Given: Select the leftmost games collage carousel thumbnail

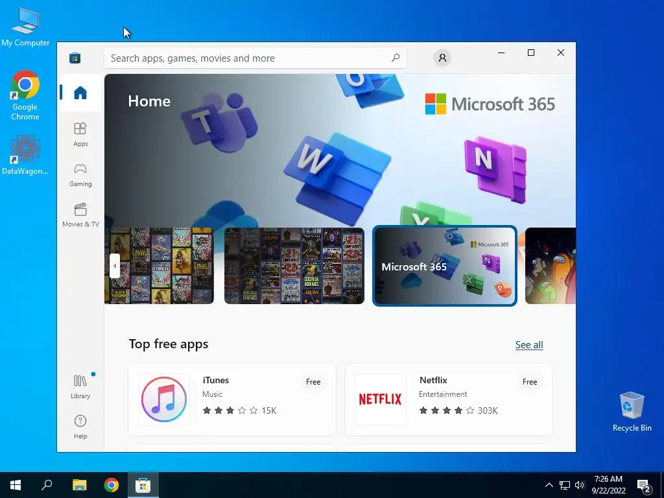Looking at the screenshot, I should [x=160, y=266].
